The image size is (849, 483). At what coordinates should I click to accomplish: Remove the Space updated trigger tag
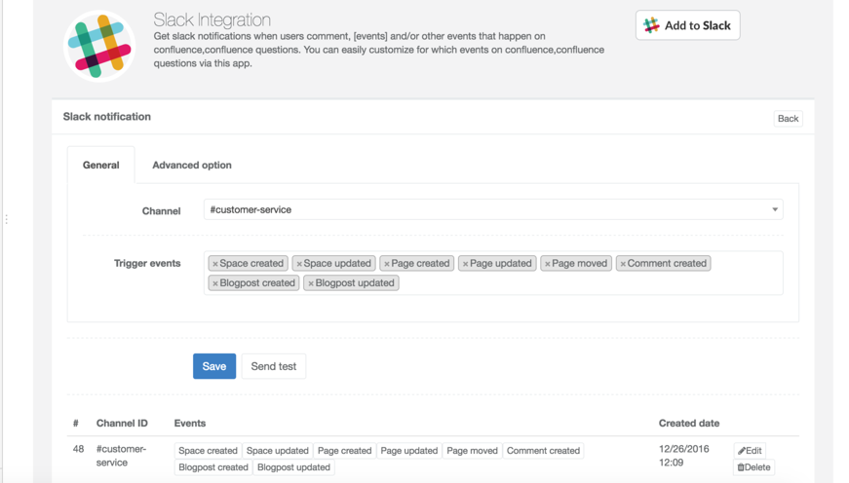299,264
